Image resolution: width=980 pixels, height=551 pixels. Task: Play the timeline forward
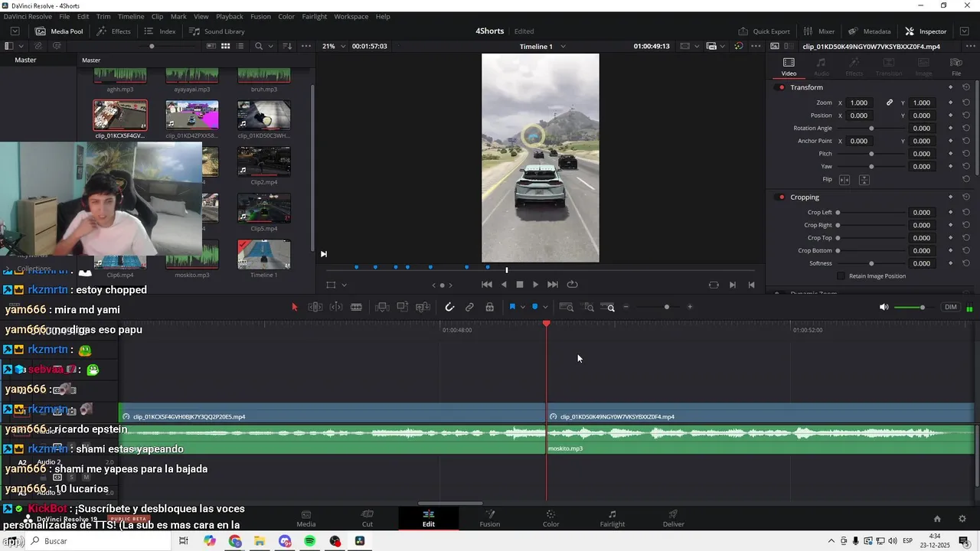coord(536,285)
